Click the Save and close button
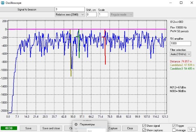Image resolution: width=196 pixels, height=132 pixels. point(51,128)
